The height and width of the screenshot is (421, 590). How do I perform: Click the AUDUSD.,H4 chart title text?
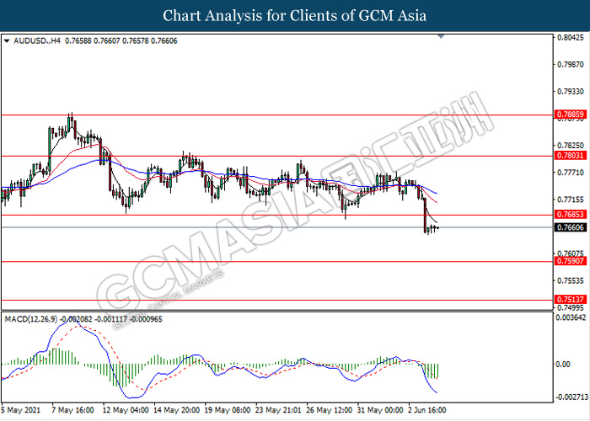(x=37, y=41)
